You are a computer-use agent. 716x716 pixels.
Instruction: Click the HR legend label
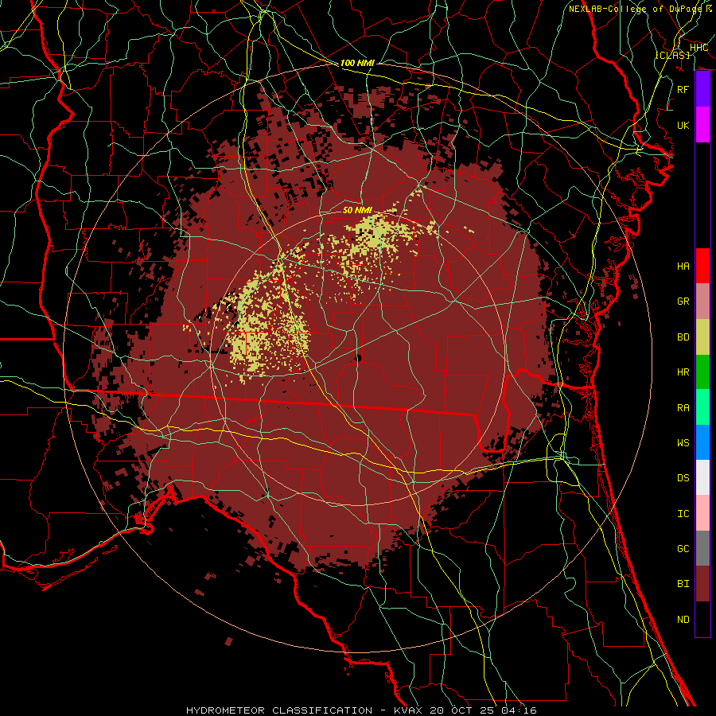pos(683,372)
